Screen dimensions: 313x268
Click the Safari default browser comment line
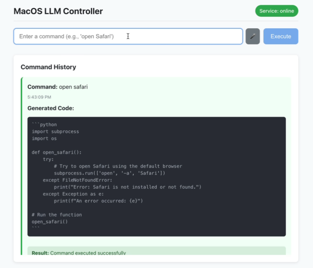[118, 166]
